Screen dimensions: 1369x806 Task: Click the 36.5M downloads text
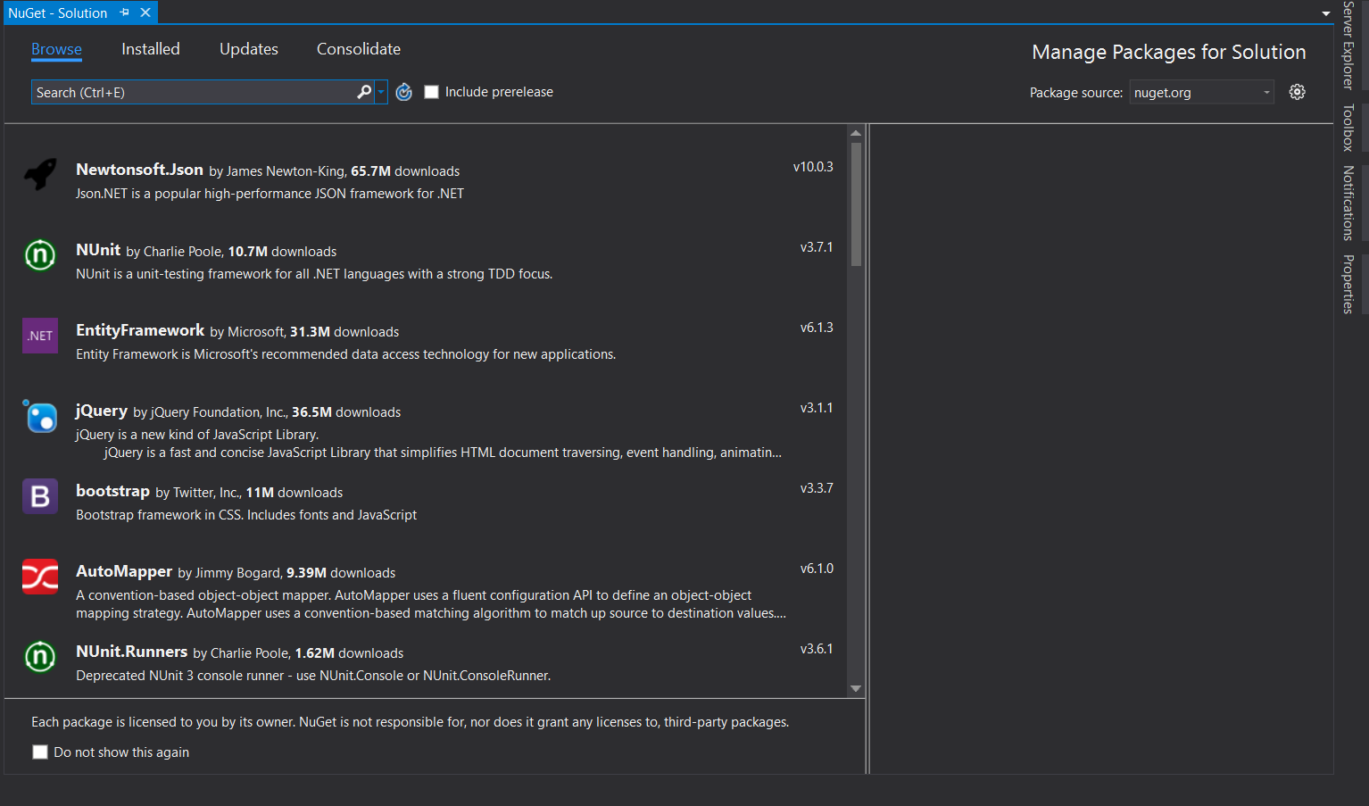(346, 412)
